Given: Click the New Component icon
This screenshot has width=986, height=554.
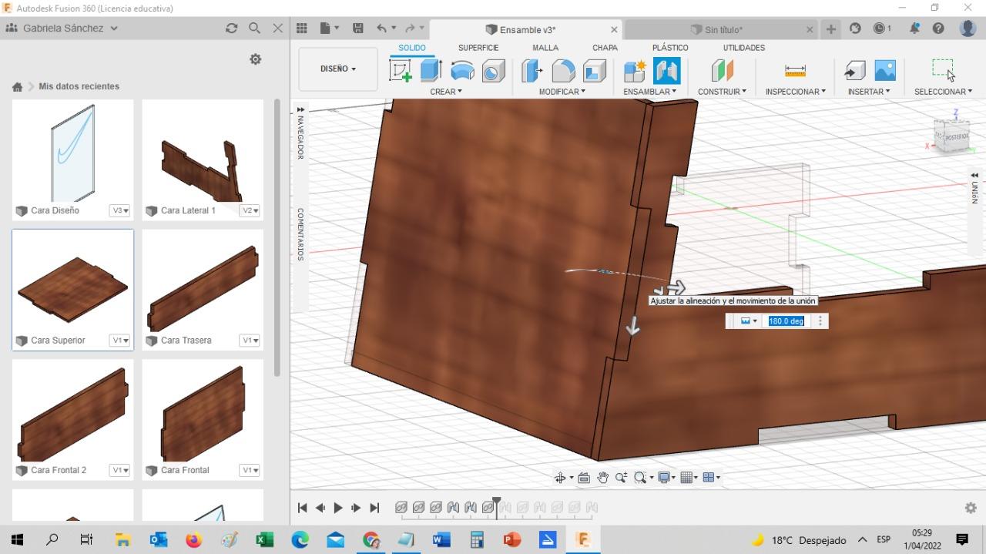Looking at the screenshot, I should pos(634,71).
